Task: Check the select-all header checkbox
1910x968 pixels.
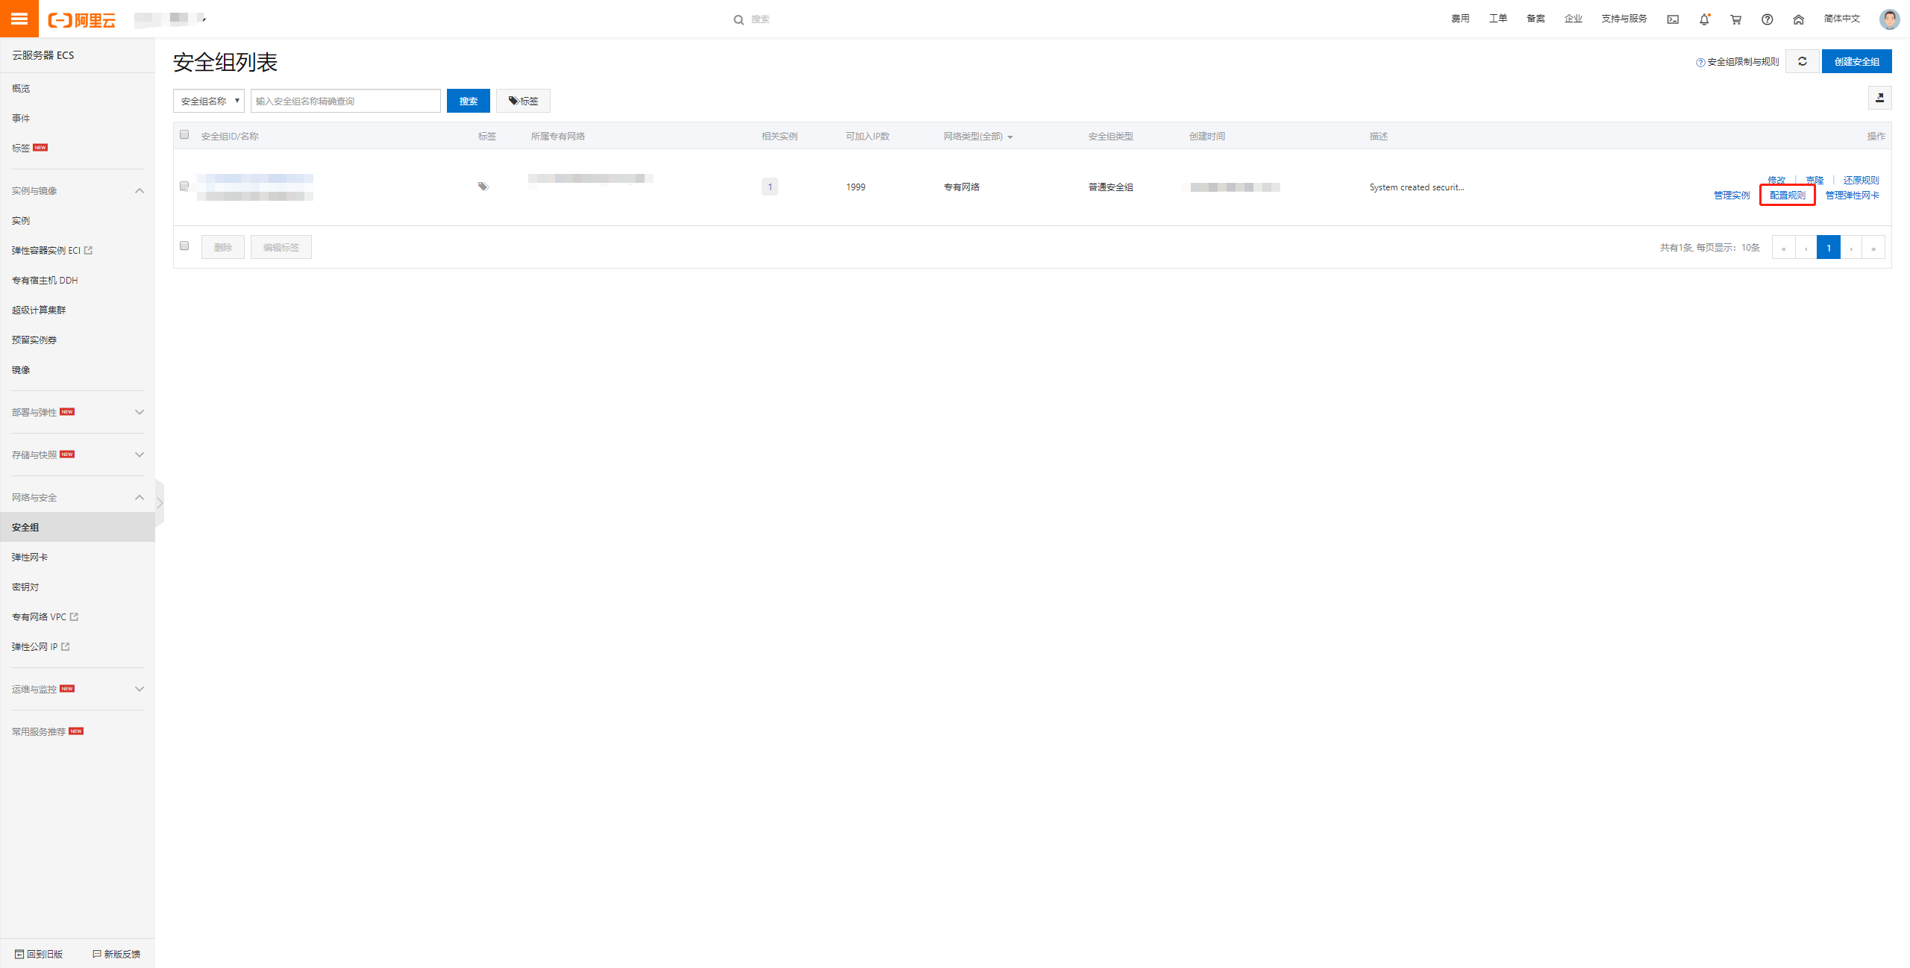Action: coord(184,135)
